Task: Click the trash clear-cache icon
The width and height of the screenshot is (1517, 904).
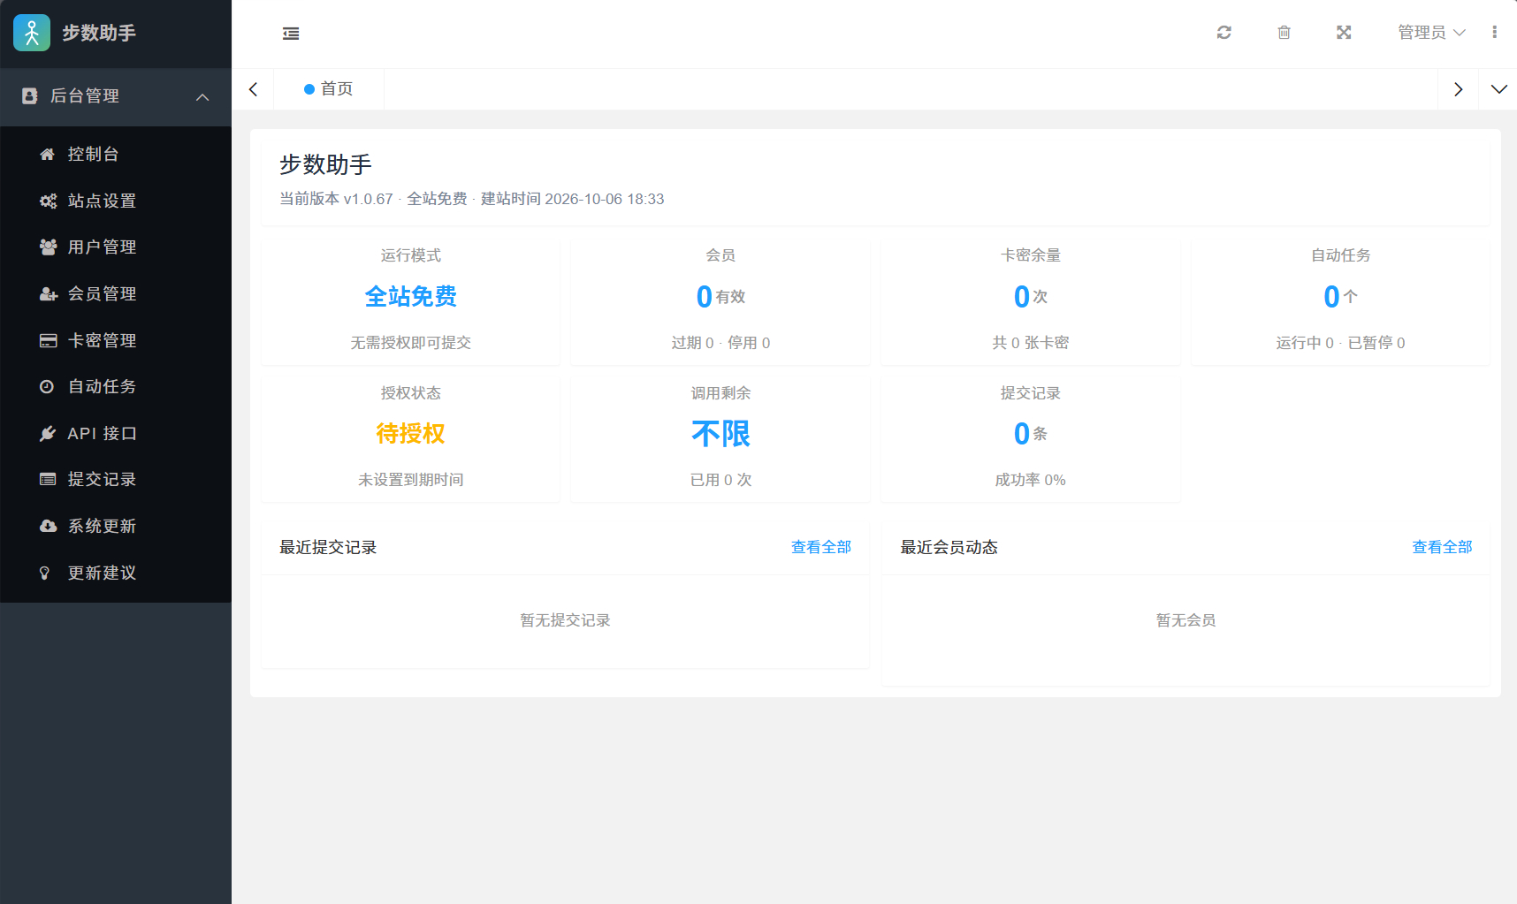Action: [1284, 33]
